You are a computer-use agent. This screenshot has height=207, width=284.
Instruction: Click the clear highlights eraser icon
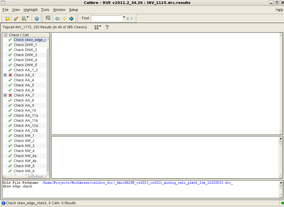[16, 19]
